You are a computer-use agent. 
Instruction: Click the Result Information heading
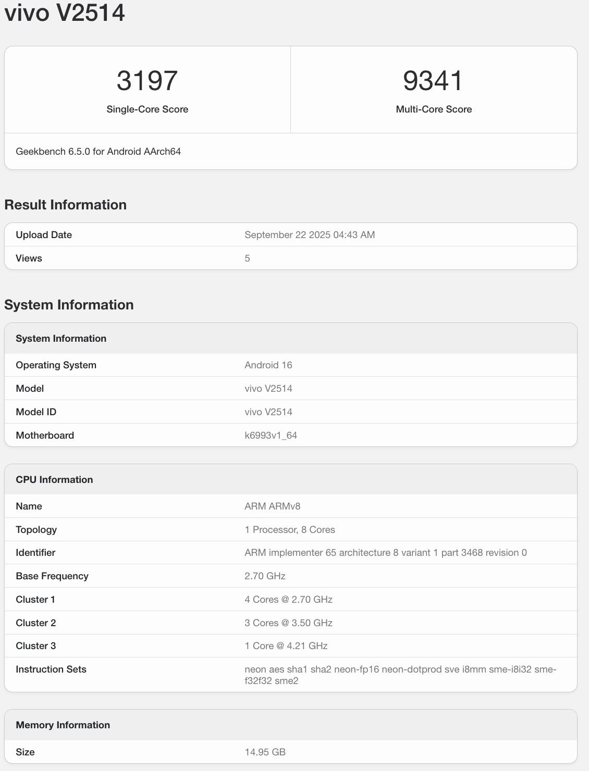coord(65,205)
